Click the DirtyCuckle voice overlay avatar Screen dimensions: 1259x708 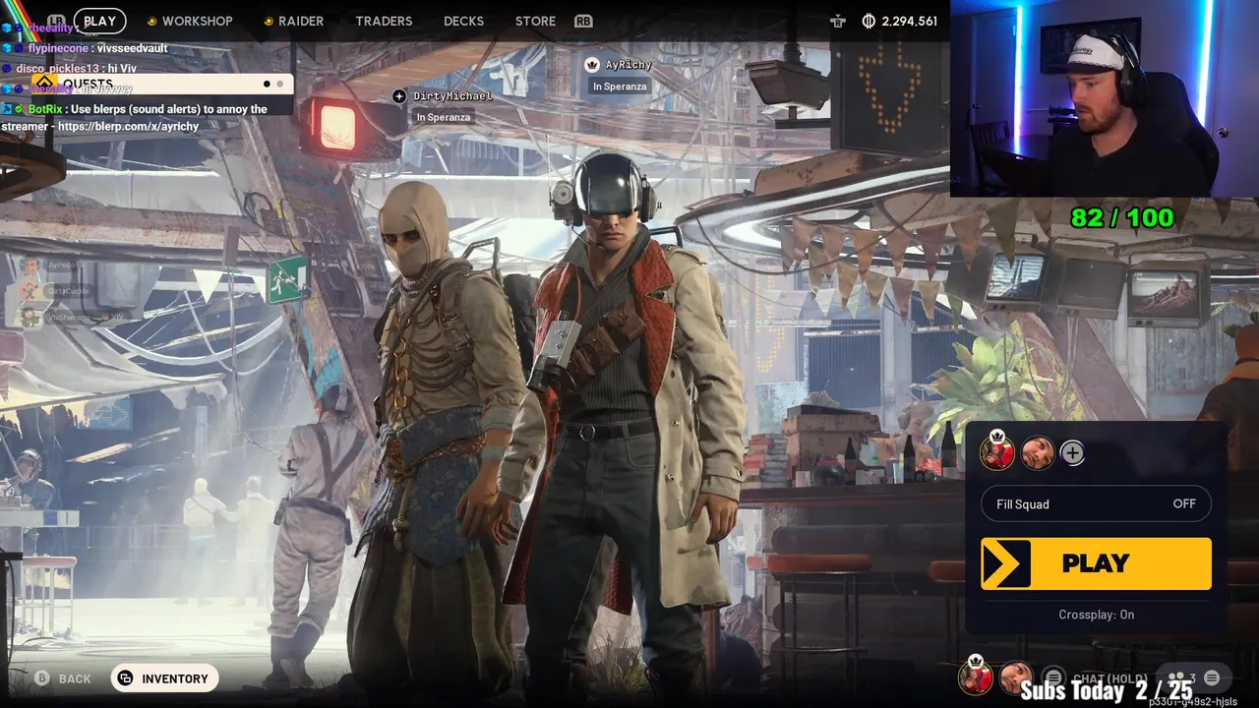tap(30, 291)
